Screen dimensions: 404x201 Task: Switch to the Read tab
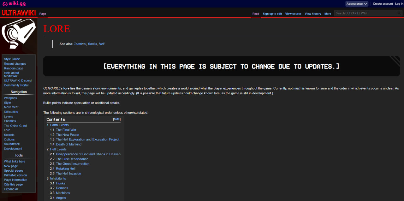(256, 14)
